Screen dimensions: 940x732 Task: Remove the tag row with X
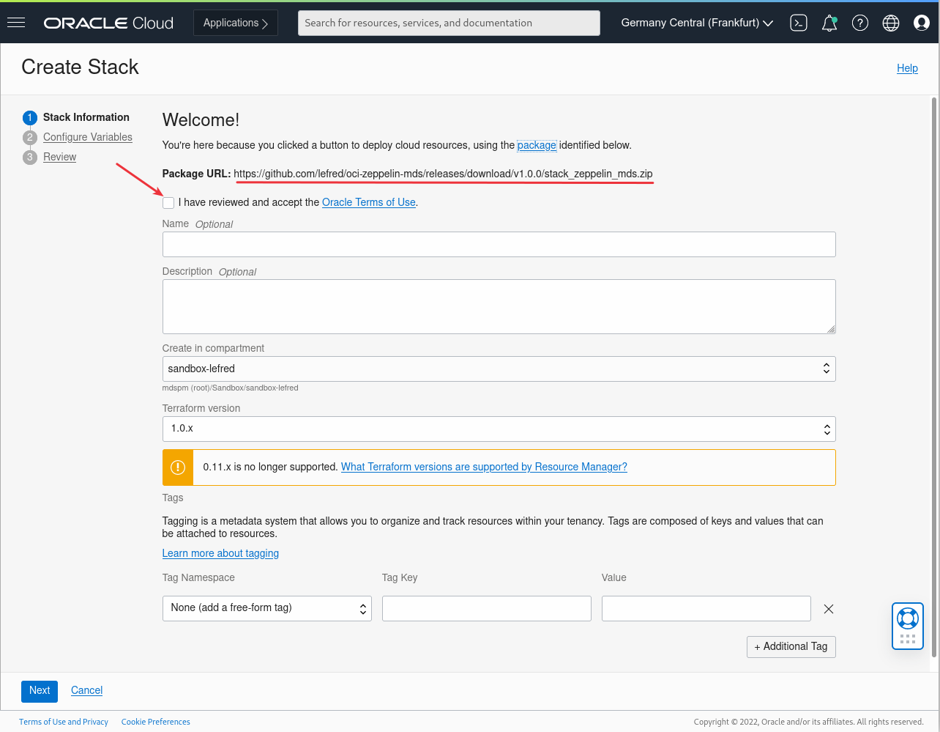click(x=829, y=608)
